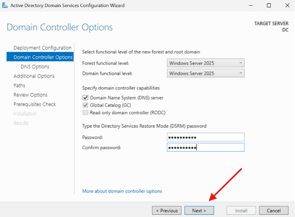Go to Deployment Configuration step

click(42, 48)
